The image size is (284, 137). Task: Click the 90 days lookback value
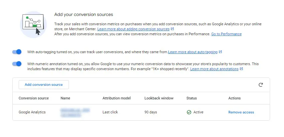point(151,112)
